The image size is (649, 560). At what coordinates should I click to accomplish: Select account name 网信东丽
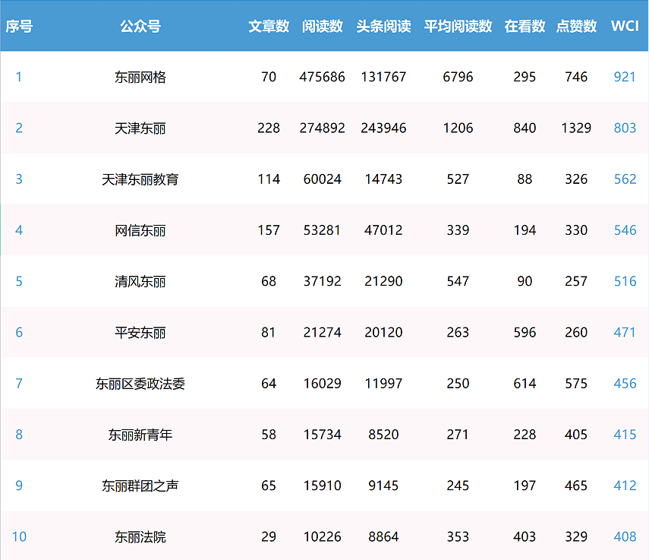140,230
